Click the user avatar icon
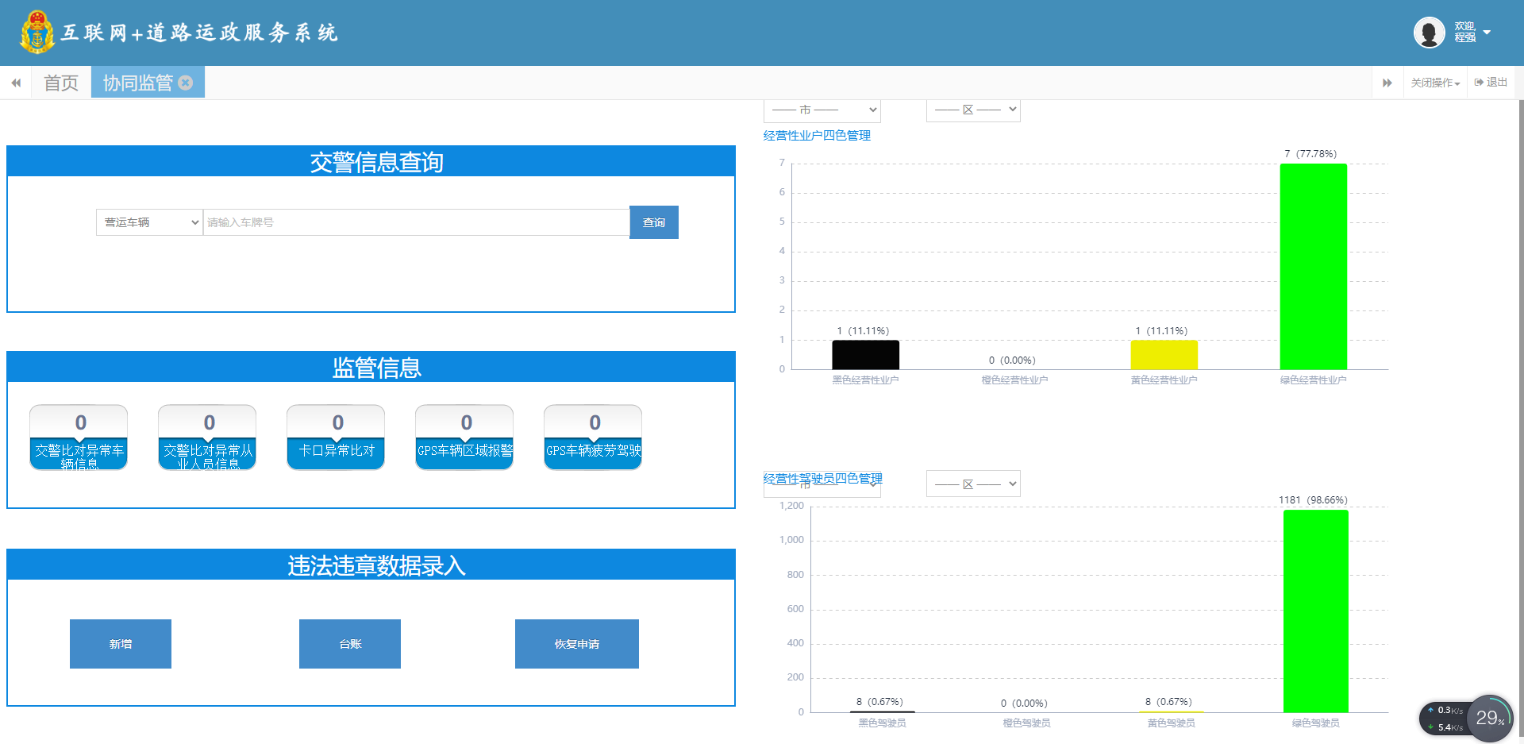Image resolution: width=1524 pixels, height=744 pixels. click(1429, 33)
